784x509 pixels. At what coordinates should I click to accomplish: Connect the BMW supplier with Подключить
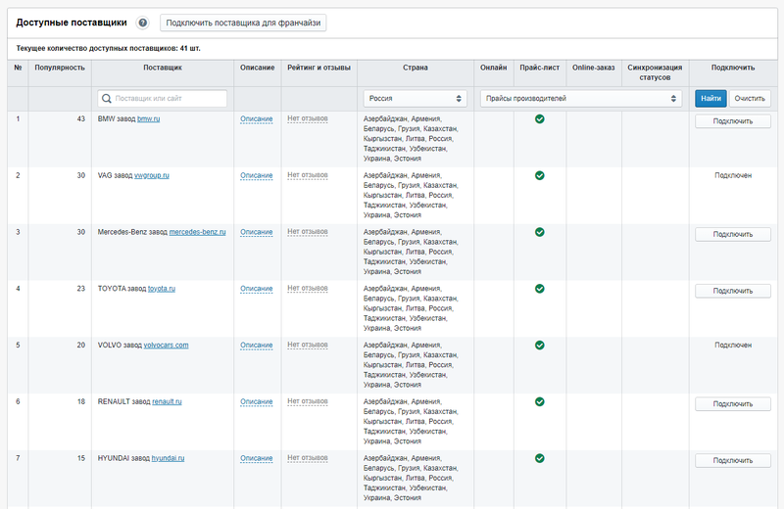click(x=733, y=121)
